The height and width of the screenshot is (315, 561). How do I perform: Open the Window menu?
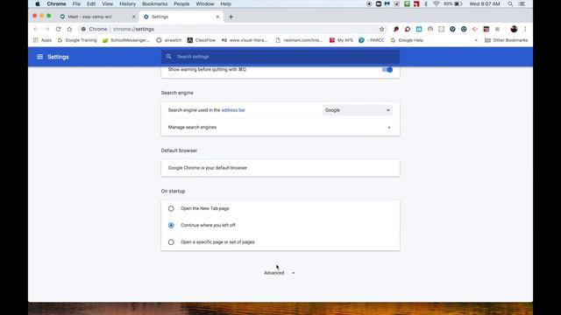pos(205,3)
